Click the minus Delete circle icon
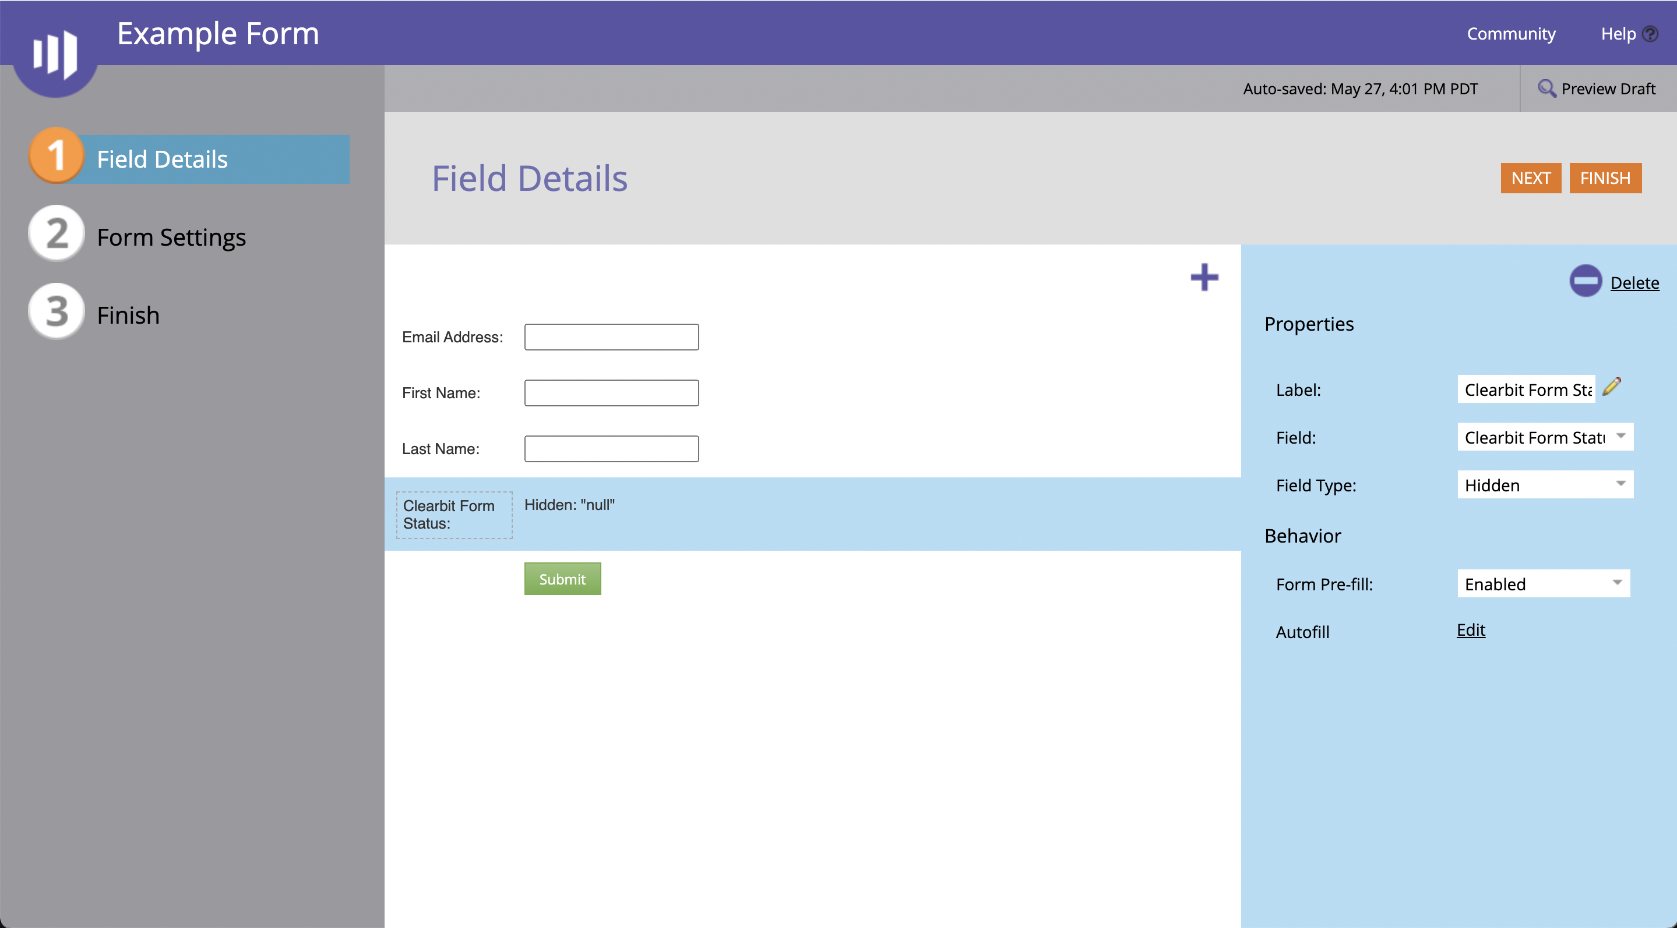 click(x=1585, y=281)
